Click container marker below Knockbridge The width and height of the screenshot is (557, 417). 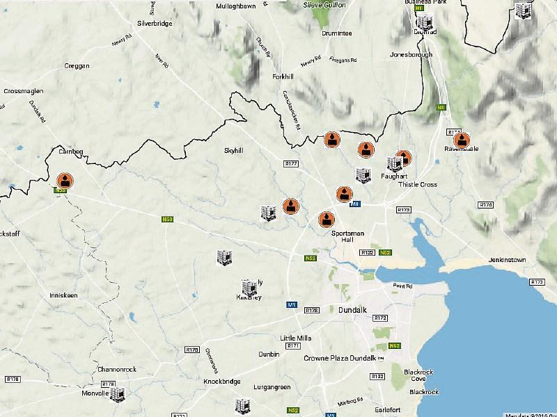(243, 407)
